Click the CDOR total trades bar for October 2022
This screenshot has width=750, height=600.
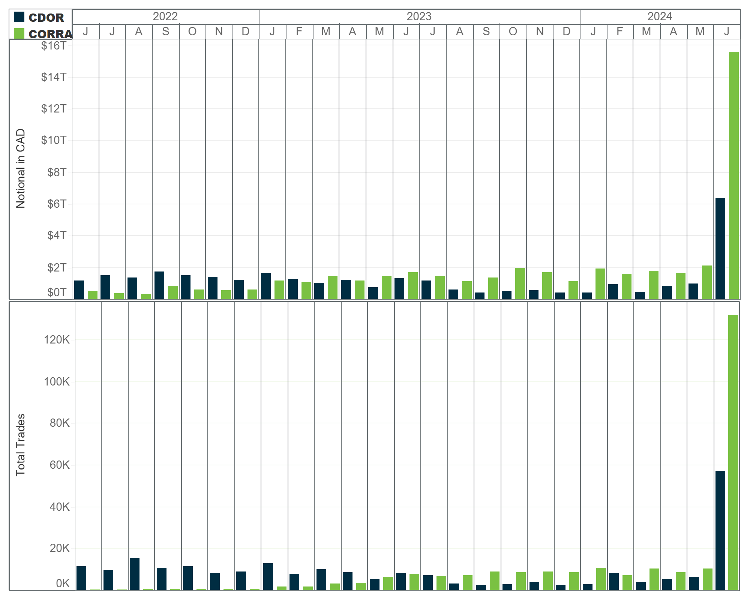(188, 578)
